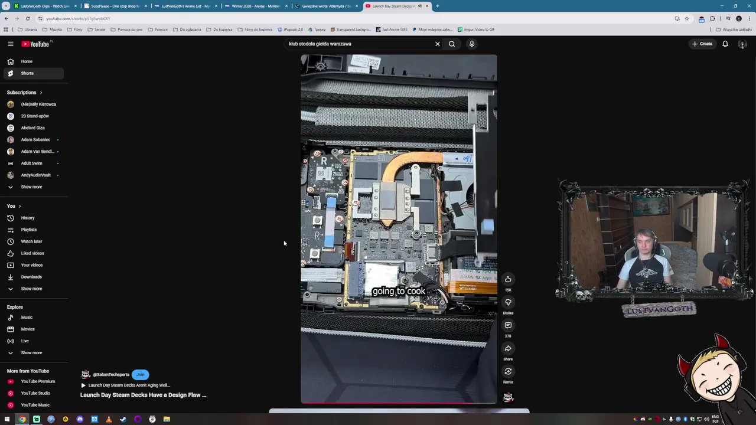Viewport: 756px width, 425px height.
Task: Open Imgur Video to GIF bookmark
Action: click(x=476, y=30)
